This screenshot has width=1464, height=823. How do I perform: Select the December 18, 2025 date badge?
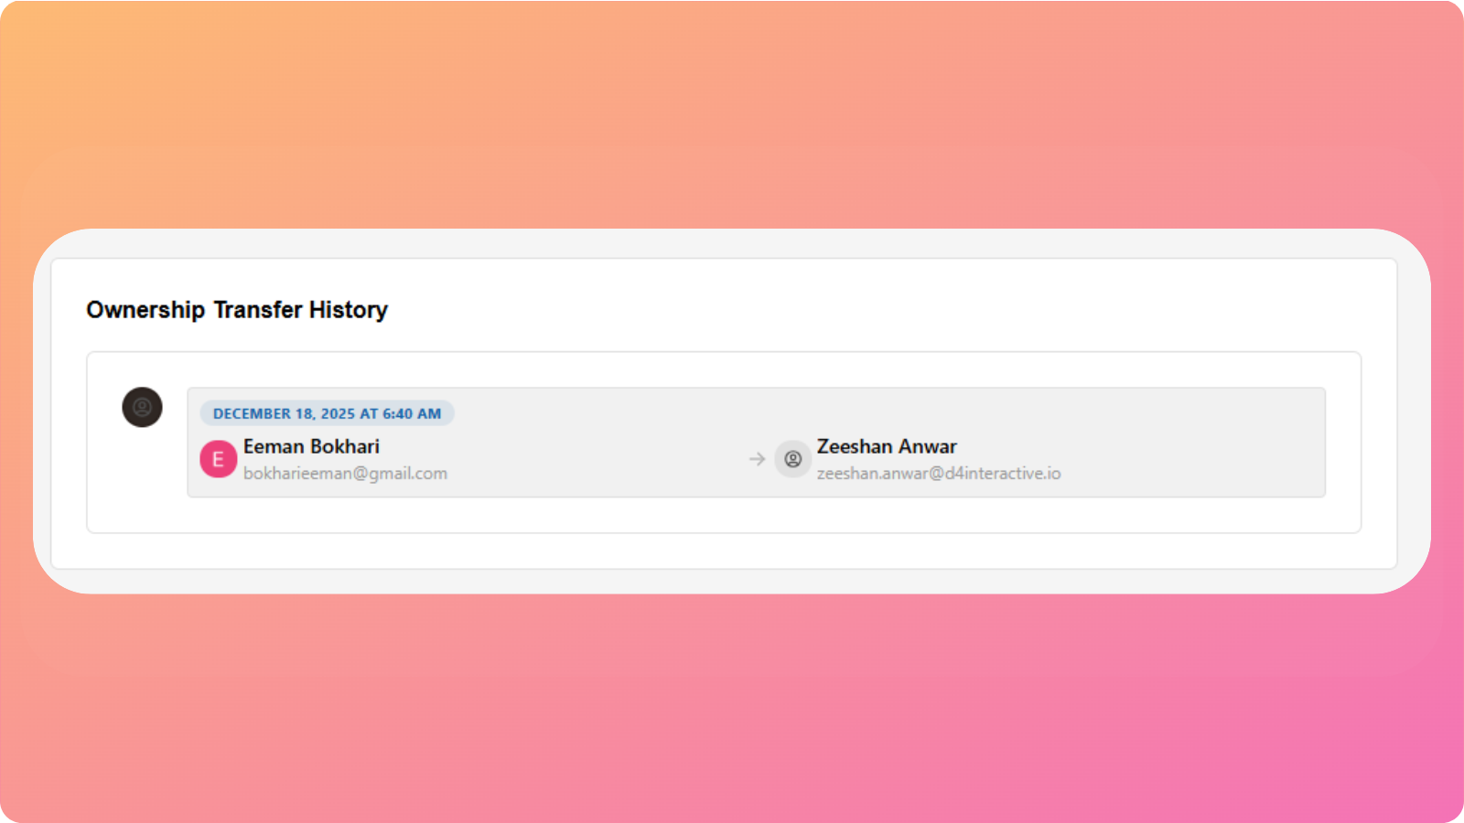(x=327, y=413)
